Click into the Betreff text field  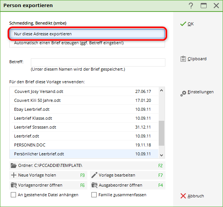coord(98,62)
